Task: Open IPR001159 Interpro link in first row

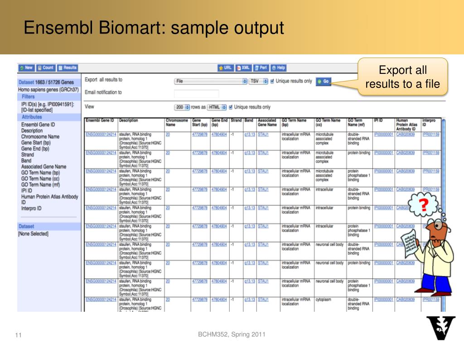Action: pos(431,135)
